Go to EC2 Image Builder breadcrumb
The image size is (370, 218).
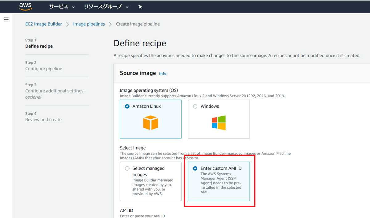43,24
